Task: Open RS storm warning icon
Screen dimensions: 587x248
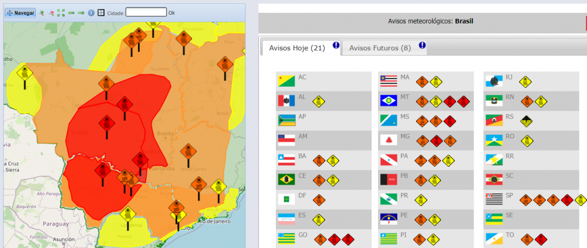Action: point(527,121)
